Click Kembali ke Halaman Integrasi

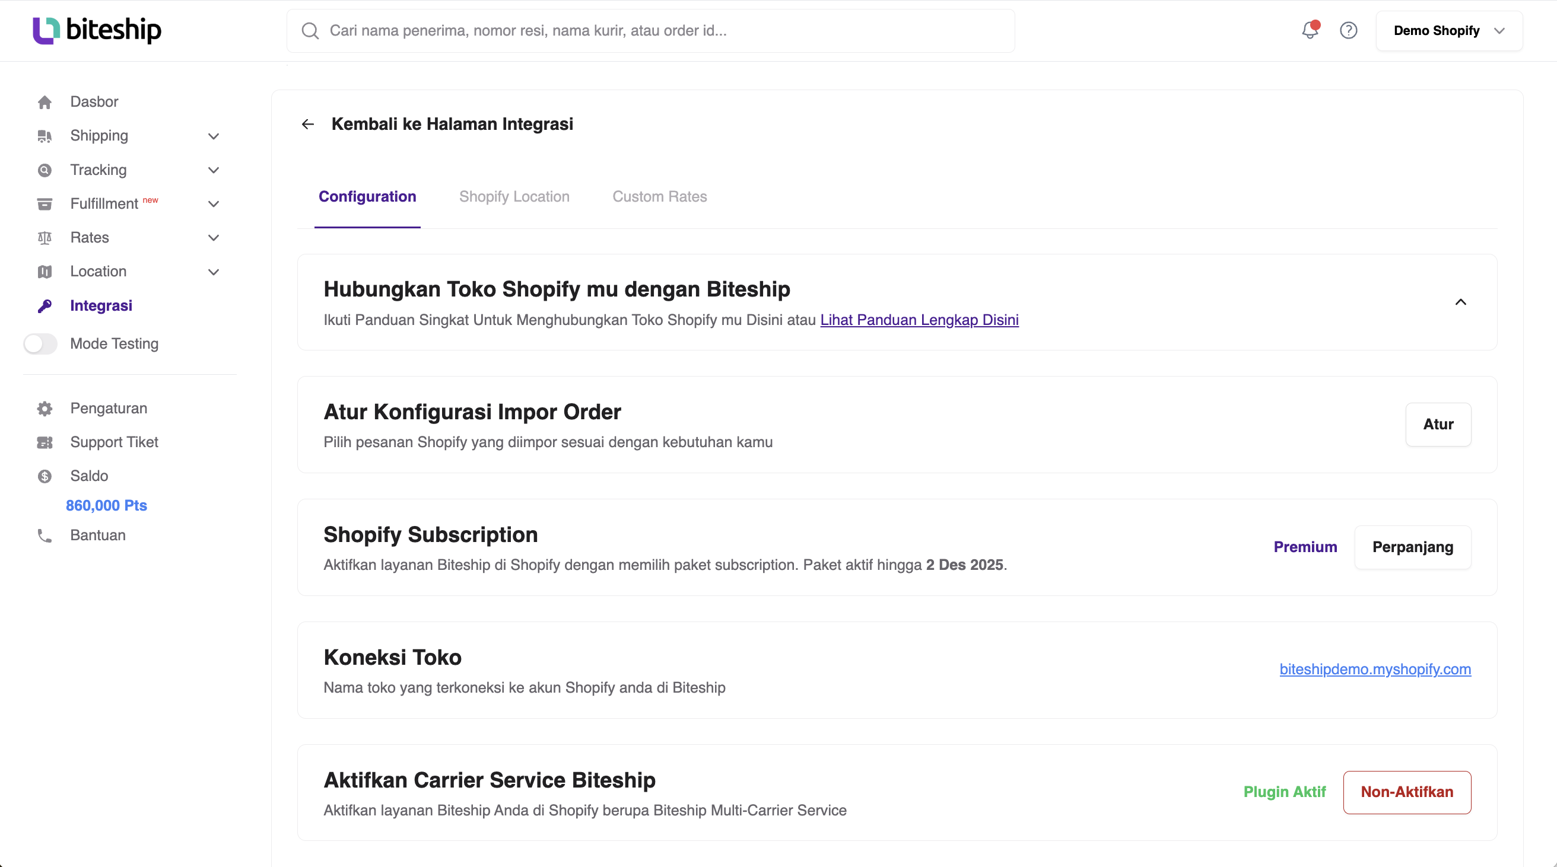(452, 125)
